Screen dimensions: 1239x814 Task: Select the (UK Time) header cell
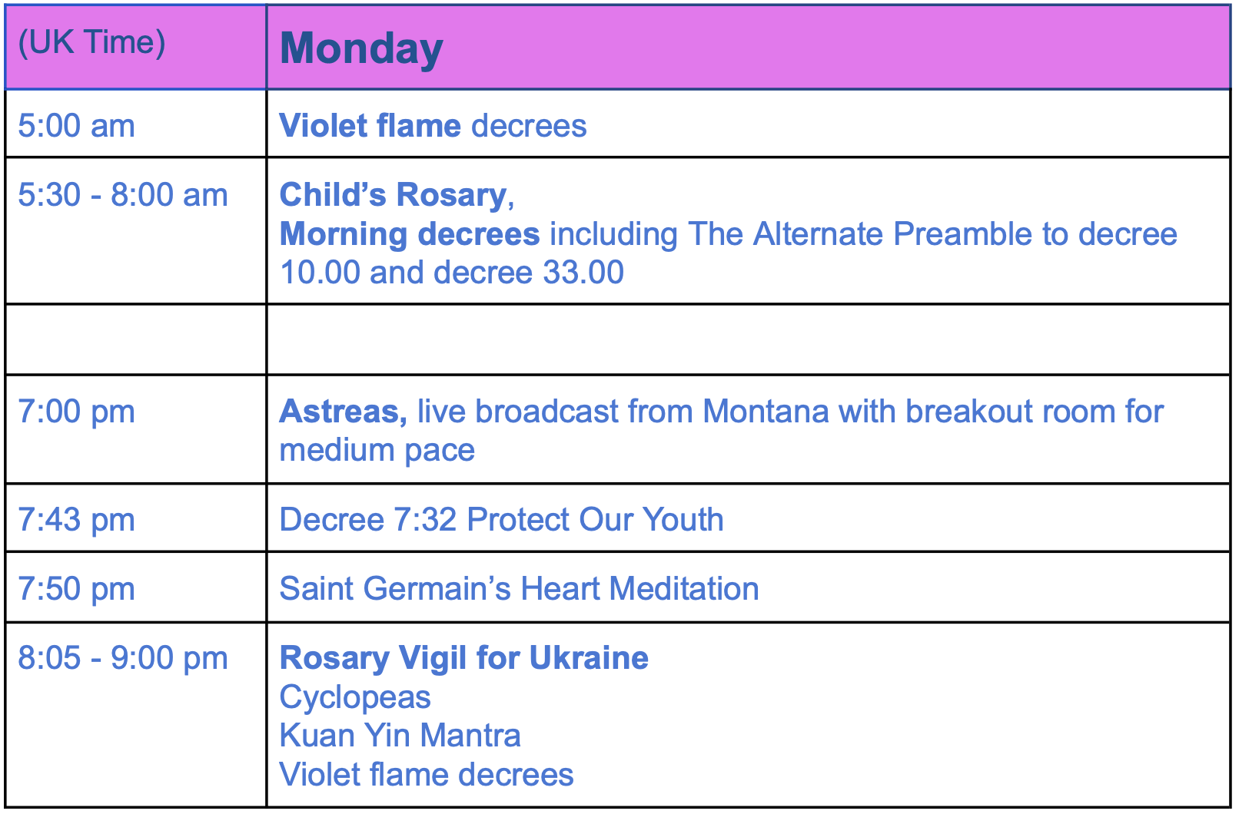(136, 48)
